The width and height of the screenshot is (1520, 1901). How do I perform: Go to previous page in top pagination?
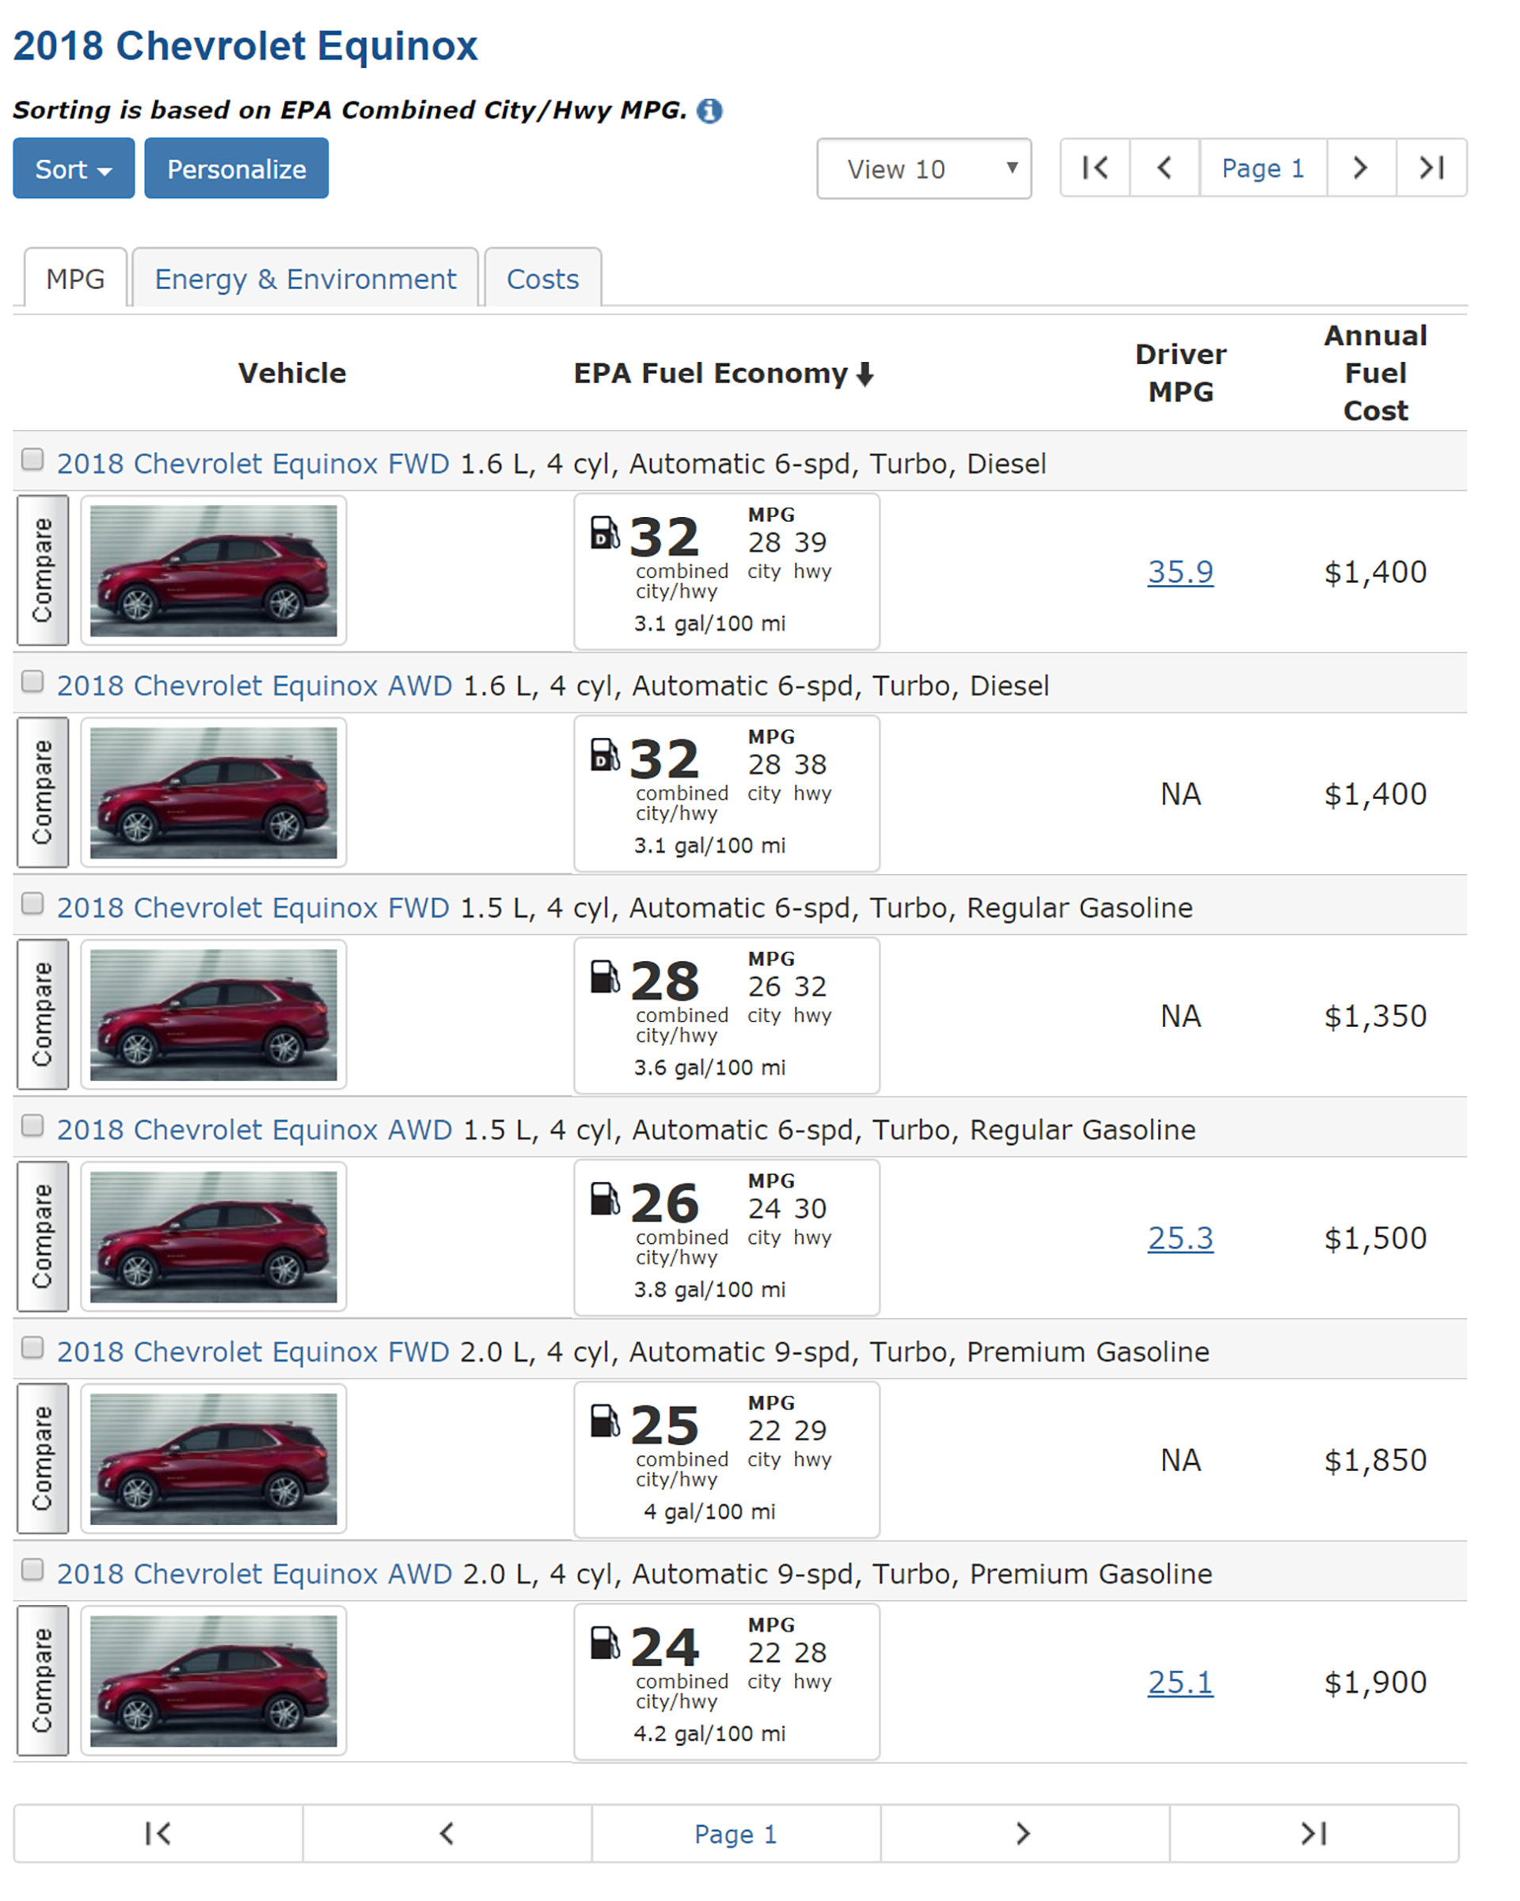(x=1164, y=168)
